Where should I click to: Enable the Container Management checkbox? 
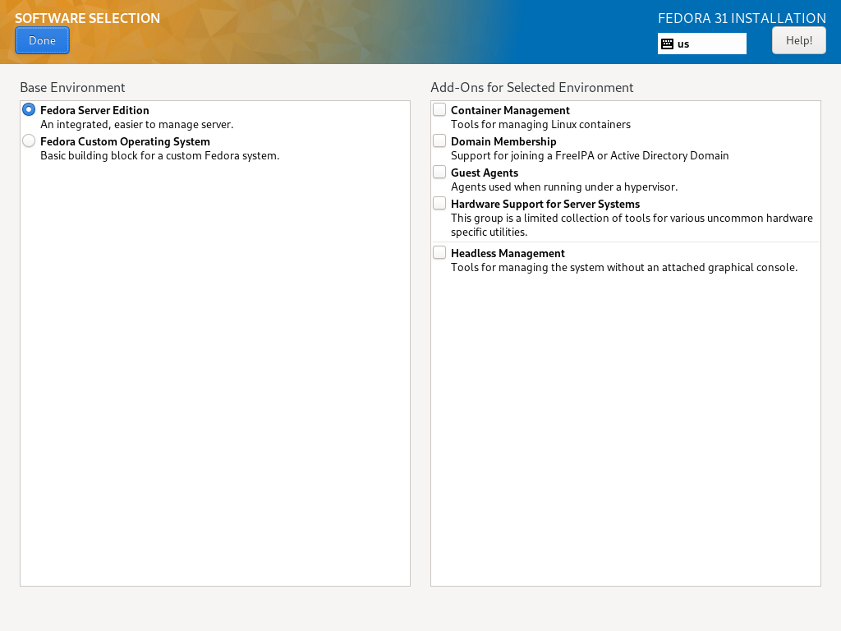tap(439, 109)
